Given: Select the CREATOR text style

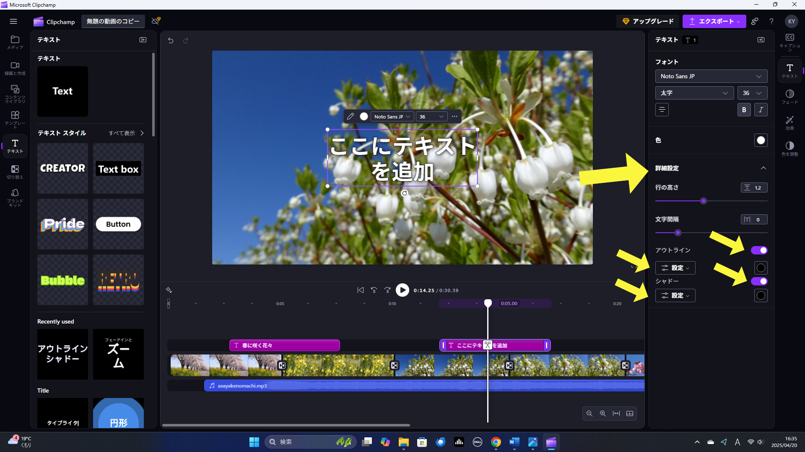Looking at the screenshot, I should coord(62,168).
